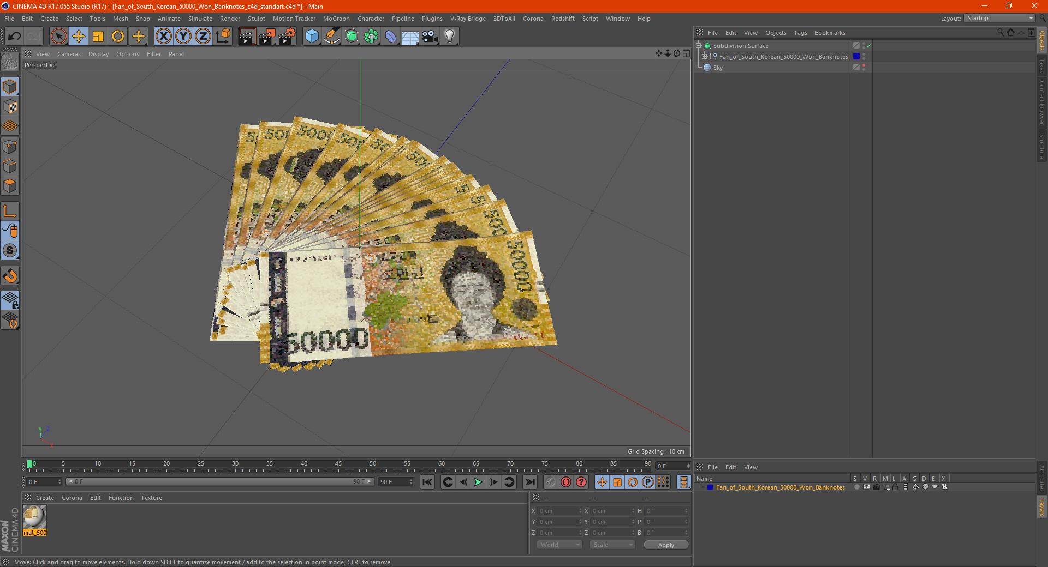
Task: Enable the Axis mode icon
Action: [x=10, y=211]
